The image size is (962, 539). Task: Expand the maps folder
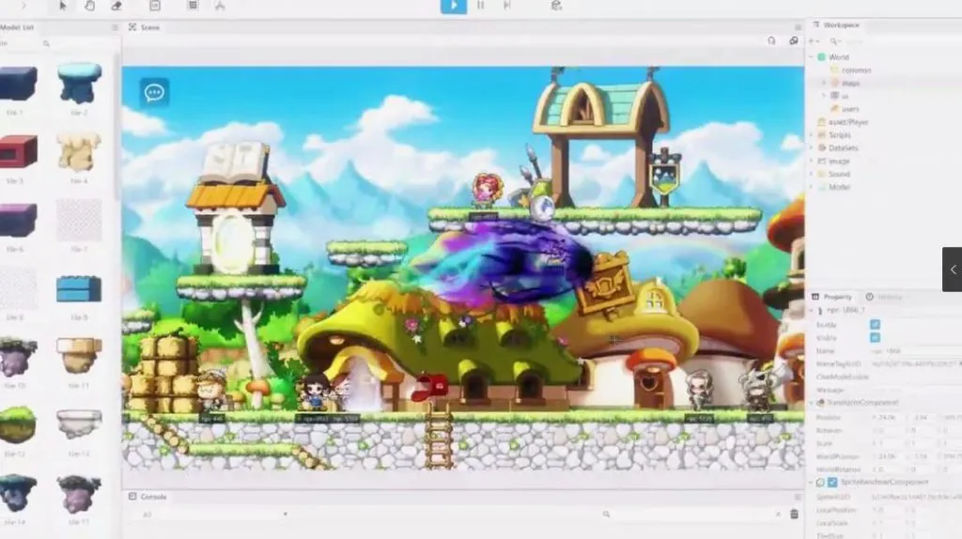(x=824, y=83)
